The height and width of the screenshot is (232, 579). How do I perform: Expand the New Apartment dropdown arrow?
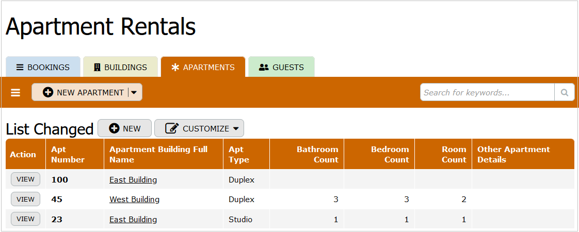coord(134,93)
